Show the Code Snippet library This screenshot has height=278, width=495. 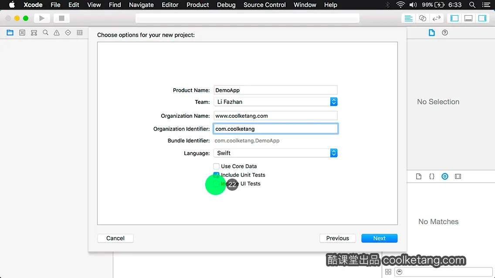point(431,176)
